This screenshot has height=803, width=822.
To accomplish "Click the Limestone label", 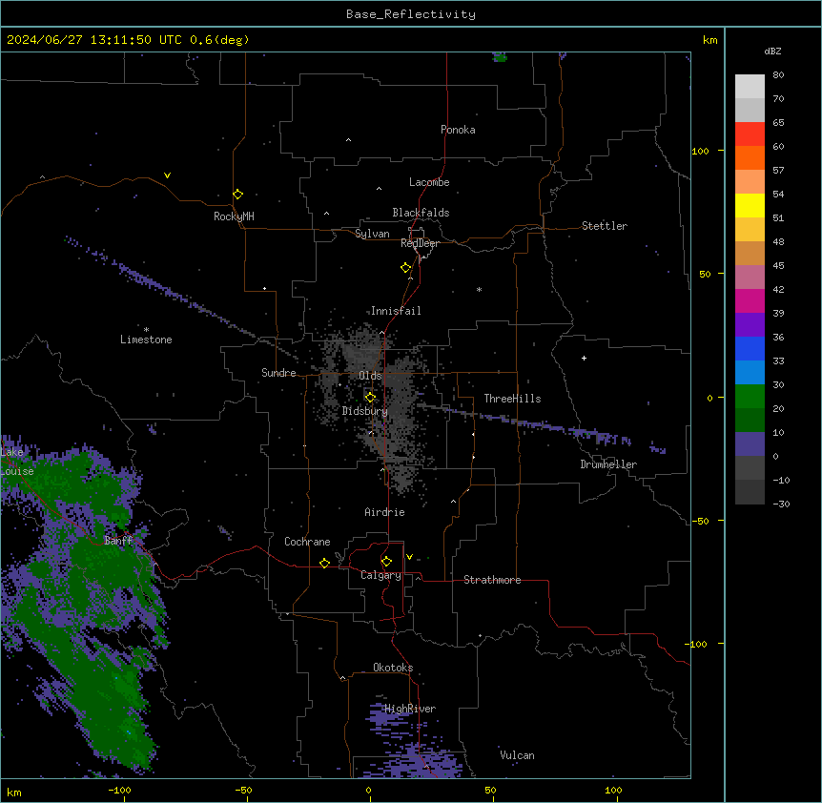I will [146, 340].
